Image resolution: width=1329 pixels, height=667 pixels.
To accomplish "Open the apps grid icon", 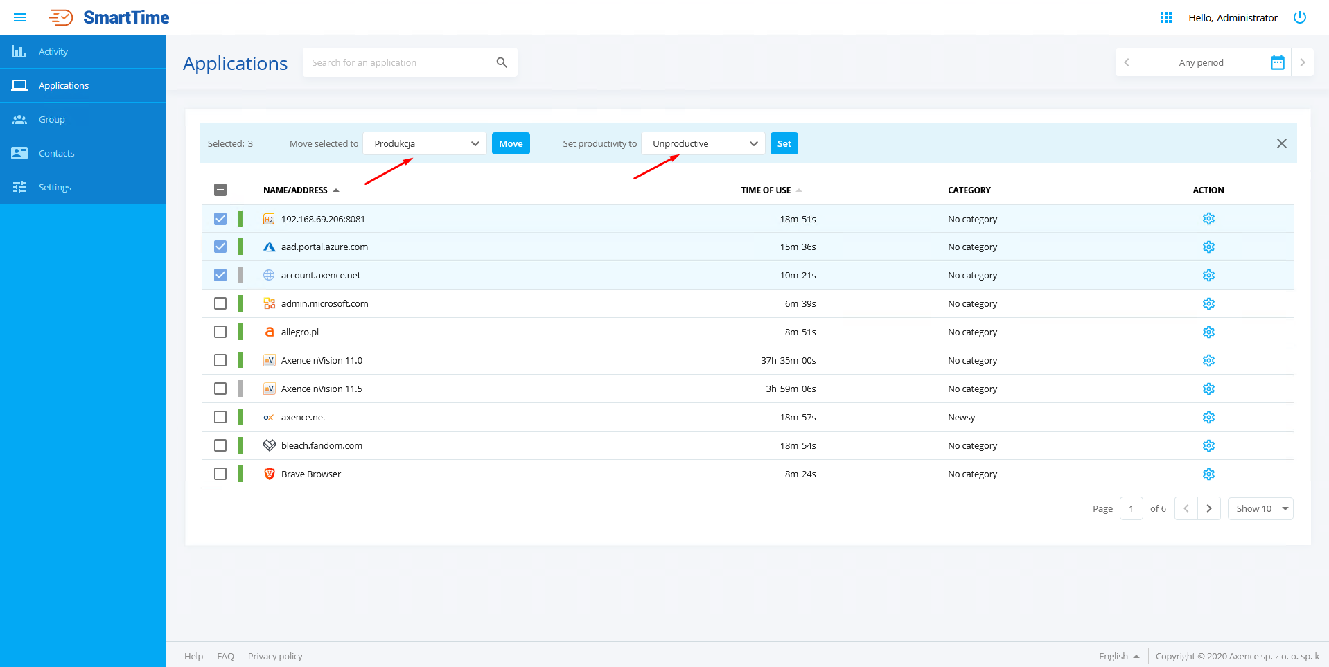I will pos(1165,17).
